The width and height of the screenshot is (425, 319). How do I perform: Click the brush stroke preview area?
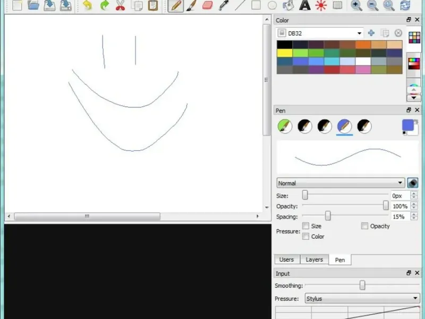[347, 157]
